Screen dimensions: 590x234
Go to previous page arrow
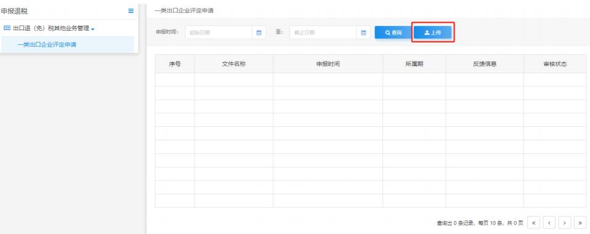click(x=549, y=223)
